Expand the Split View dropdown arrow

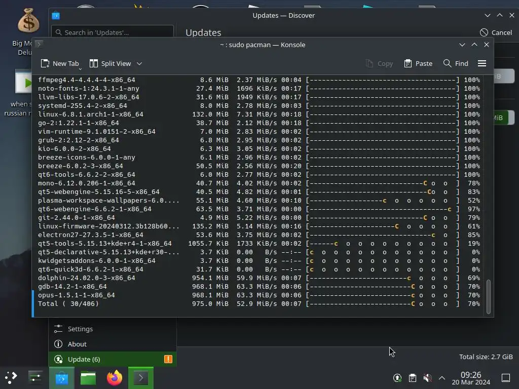(139, 63)
